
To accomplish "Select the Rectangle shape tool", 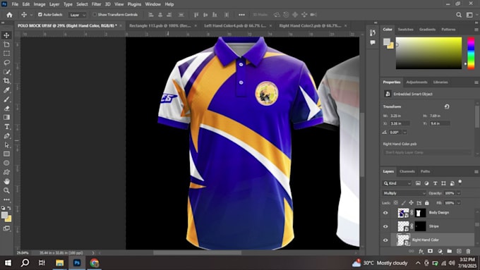I will click(x=6, y=154).
